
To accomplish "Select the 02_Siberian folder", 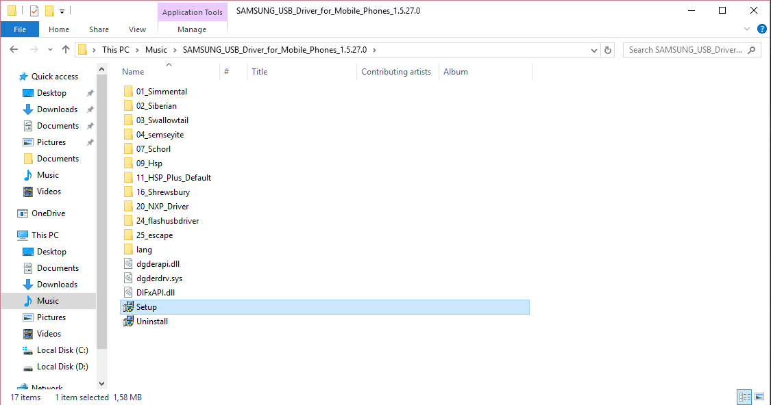I will point(156,106).
